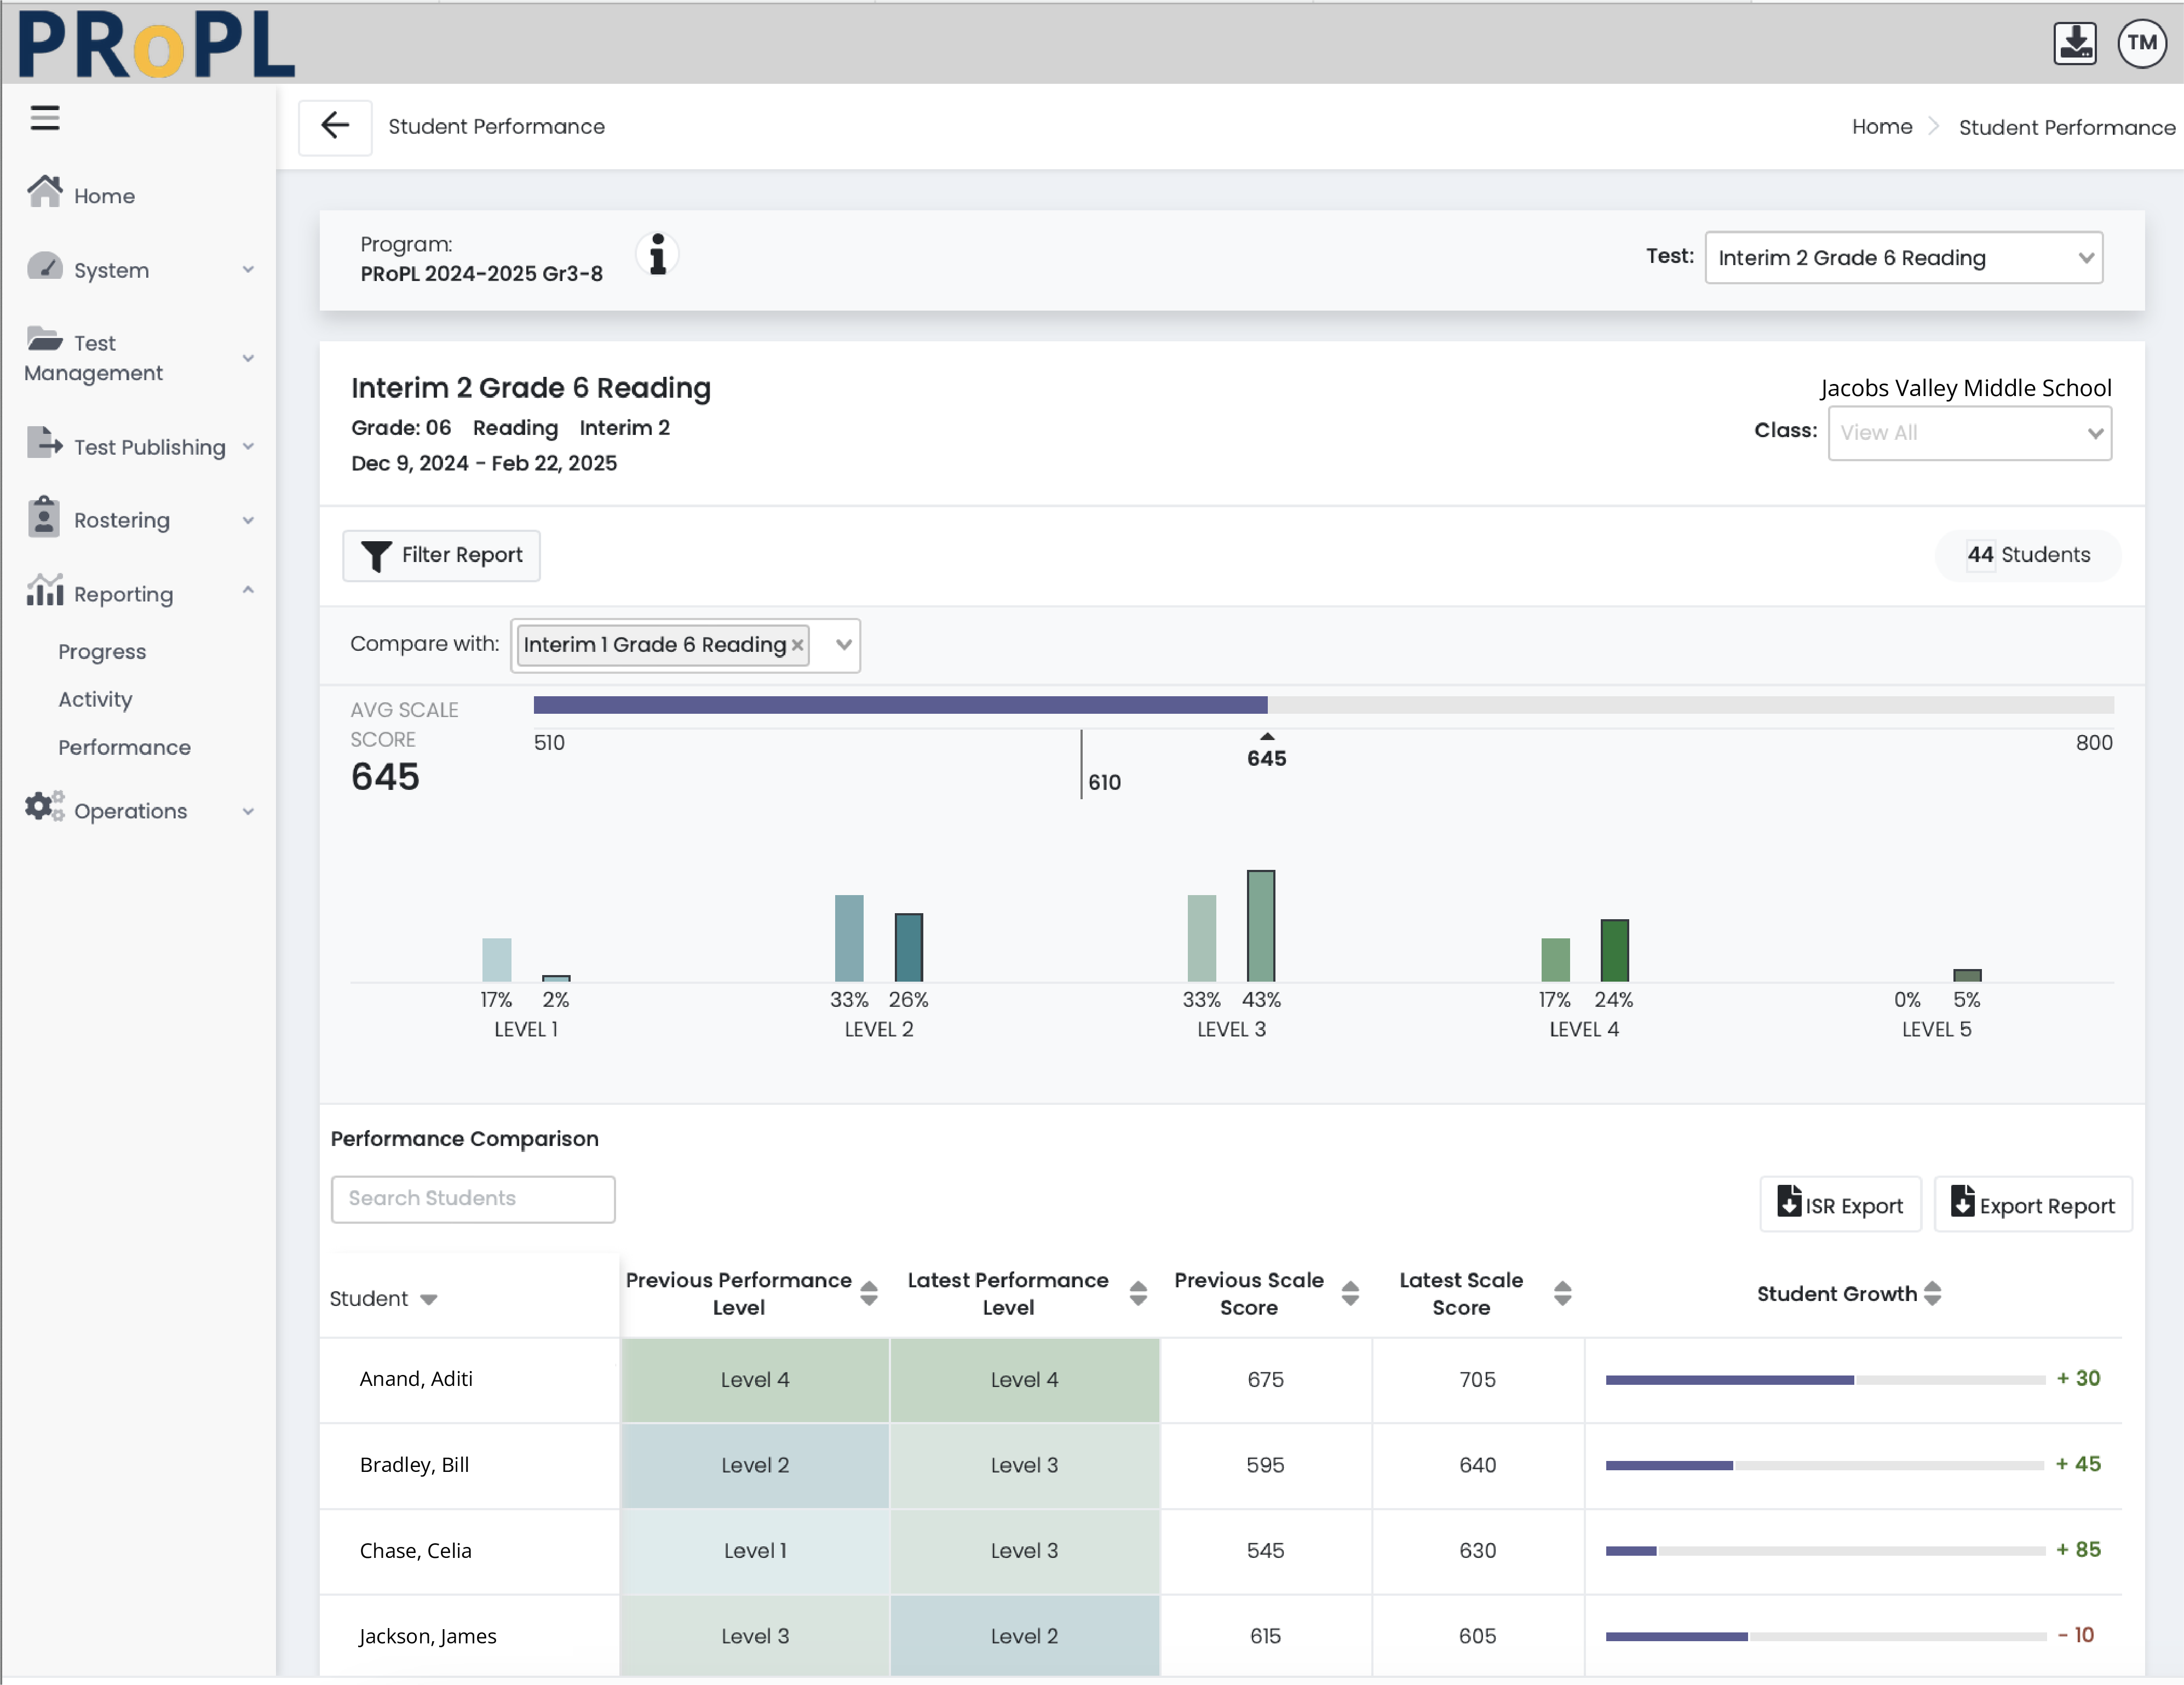Open the Test selection dropdown

coord(1903,258)
